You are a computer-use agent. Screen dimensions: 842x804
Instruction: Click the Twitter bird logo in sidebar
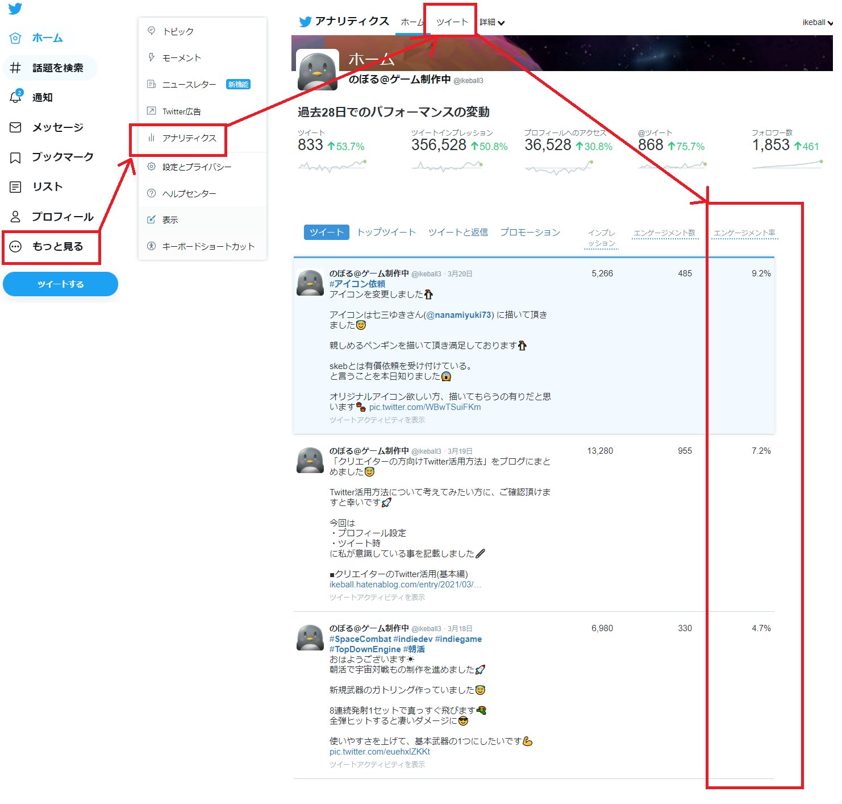pyautogui.click(x=15, y=9)
